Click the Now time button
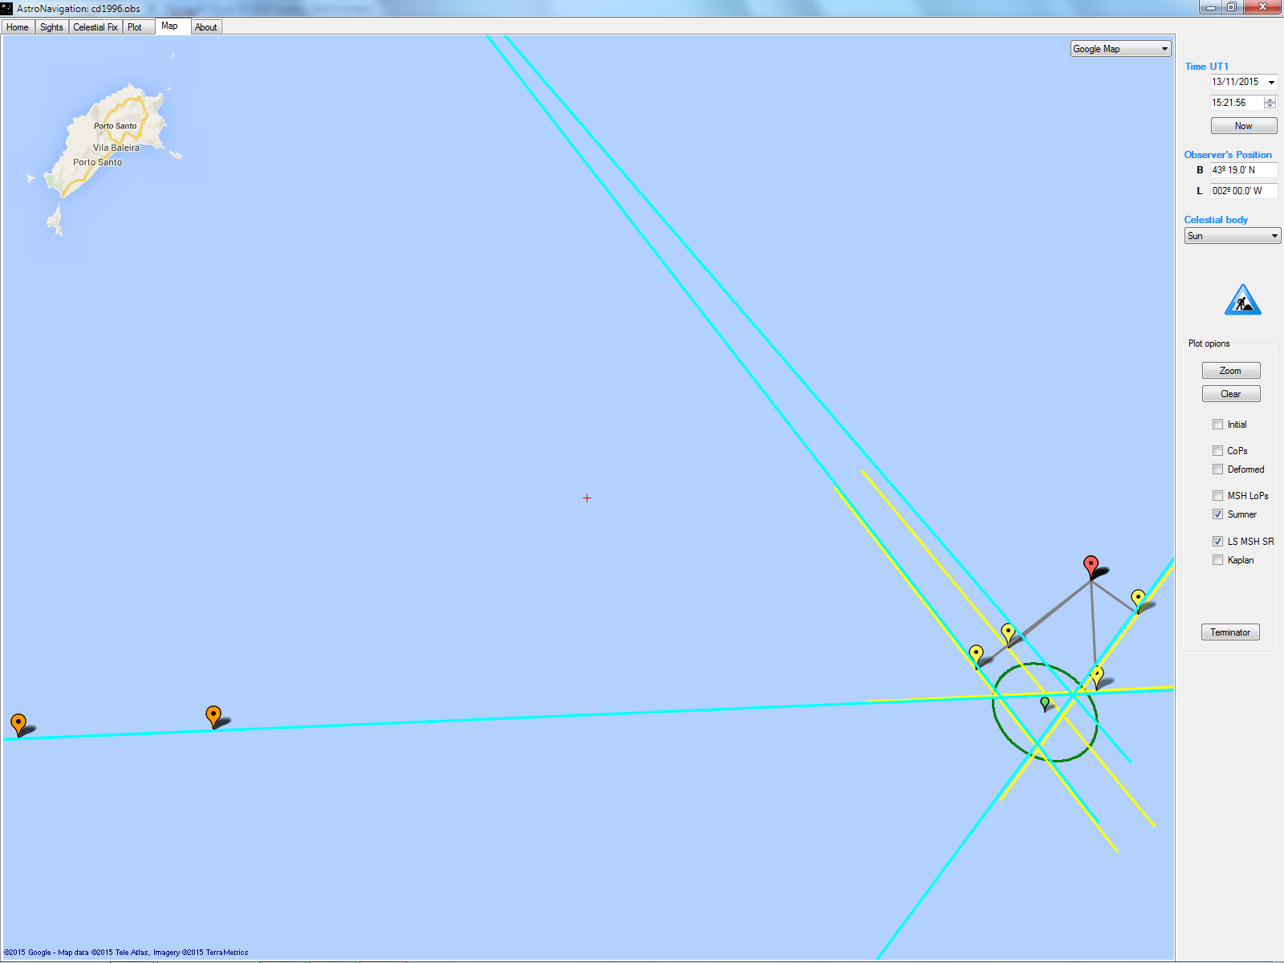This screenshot has width=1284, height=963. (x=1243, y=126)
